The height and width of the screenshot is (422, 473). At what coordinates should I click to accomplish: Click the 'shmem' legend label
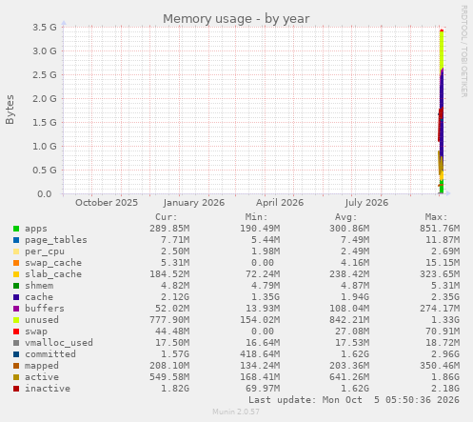39,286
